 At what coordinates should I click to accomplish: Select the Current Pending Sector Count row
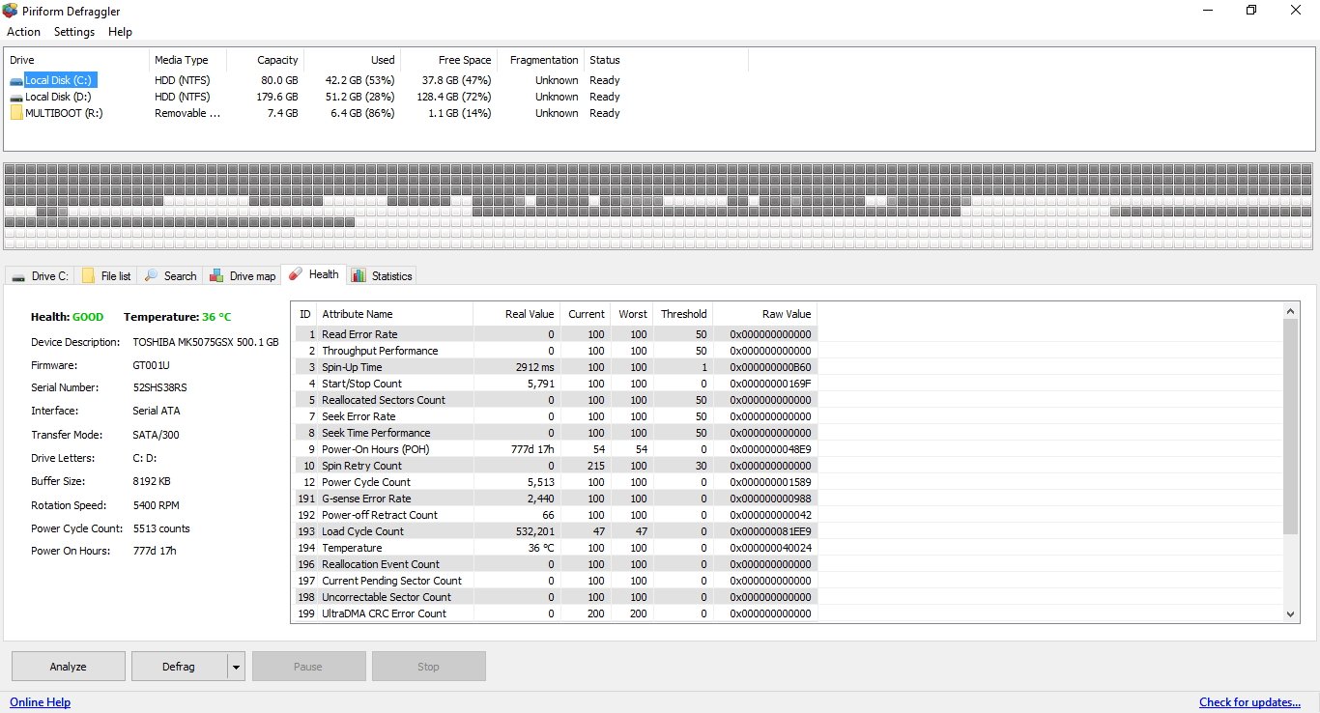[555, 581]
